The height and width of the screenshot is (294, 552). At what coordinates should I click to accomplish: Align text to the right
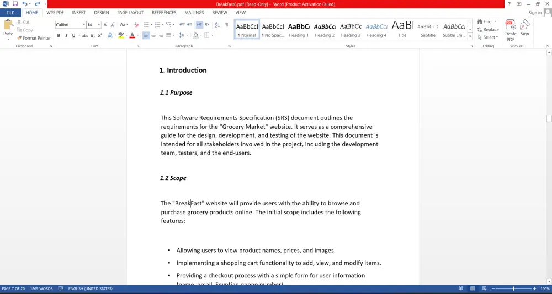pos(161,35)
